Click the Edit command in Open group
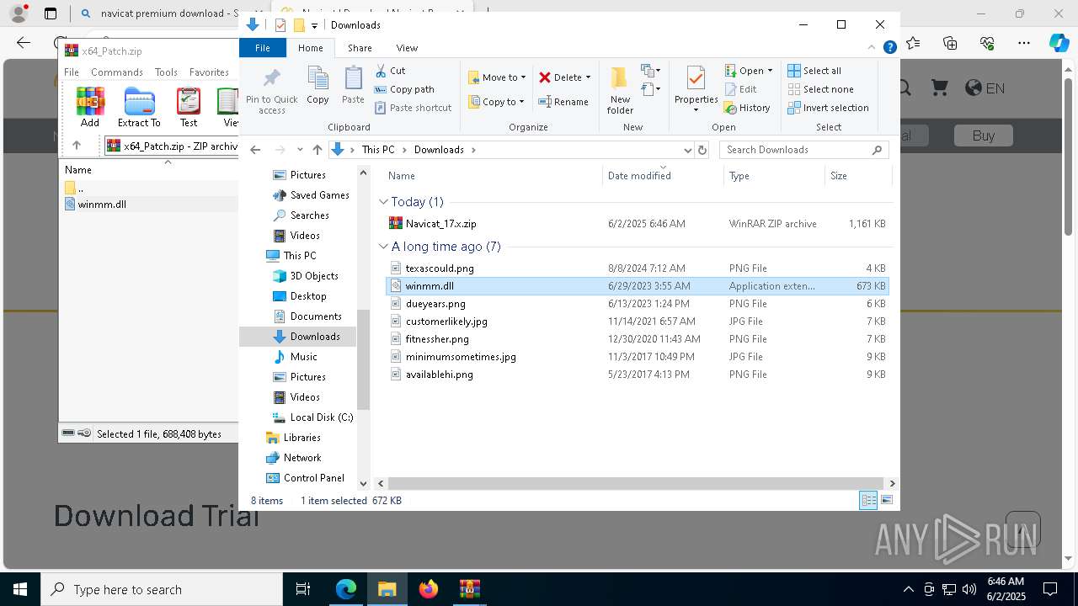 click(x=740, y=89)
